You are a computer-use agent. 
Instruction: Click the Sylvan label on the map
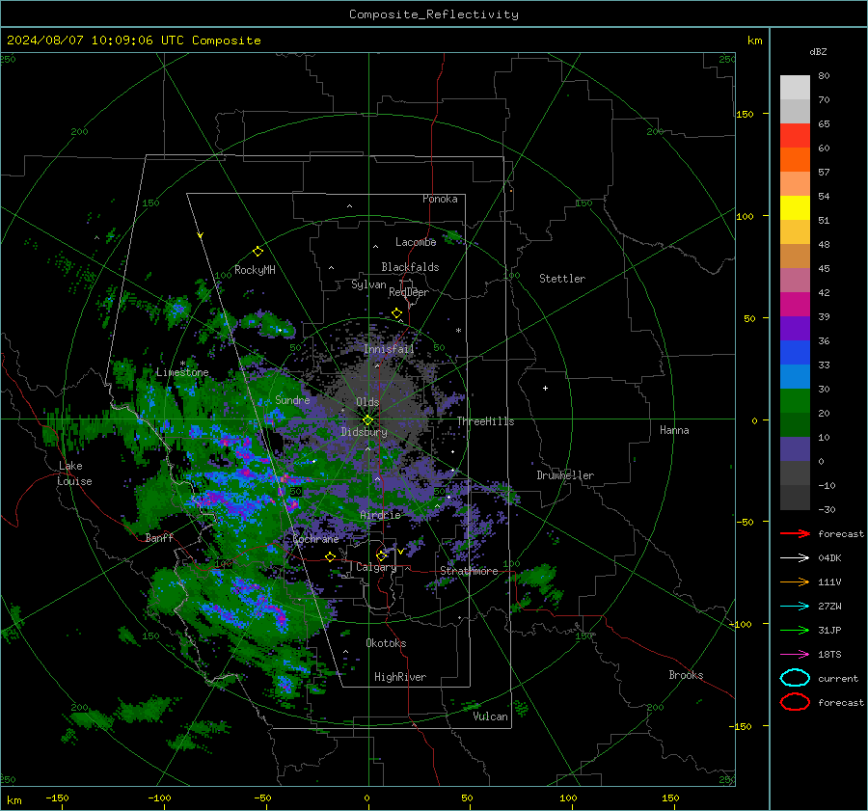pos(368,284)
